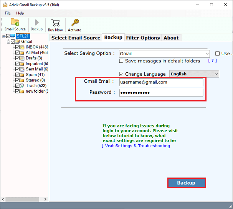
Task: Click the STL21 computer icon
Action: point(13,36)
